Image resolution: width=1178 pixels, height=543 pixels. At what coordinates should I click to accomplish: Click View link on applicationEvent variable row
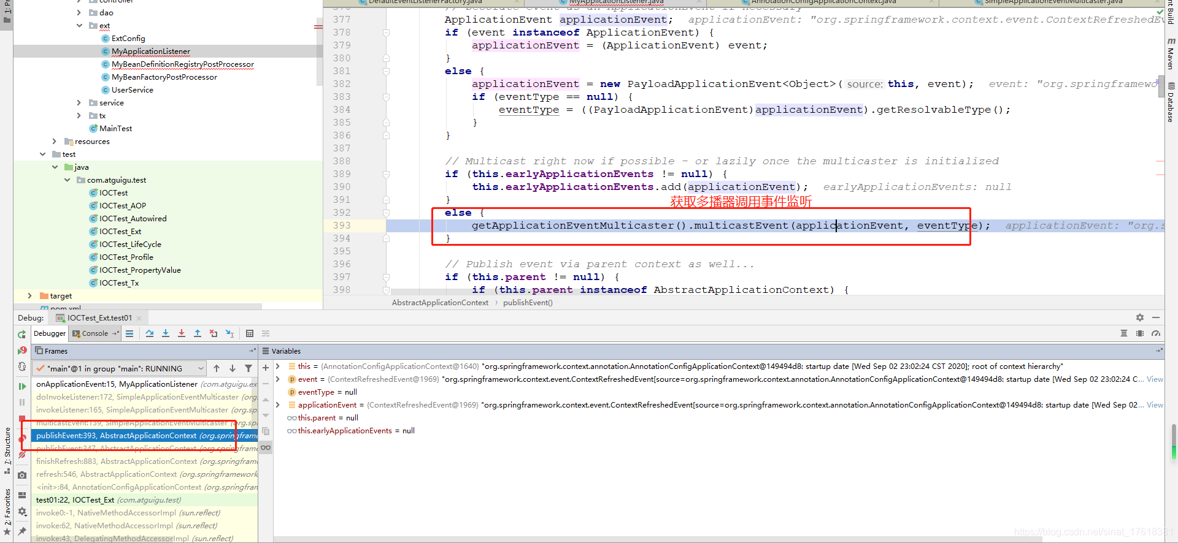pos(1155,404)
